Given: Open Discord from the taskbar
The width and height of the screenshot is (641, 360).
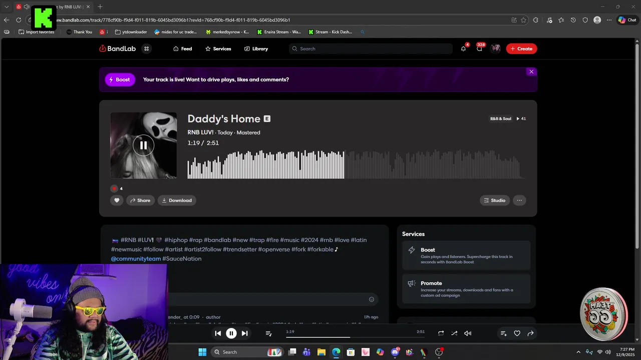Looking at the screenshot, I should pyautogui.click(x=395, y=352).
